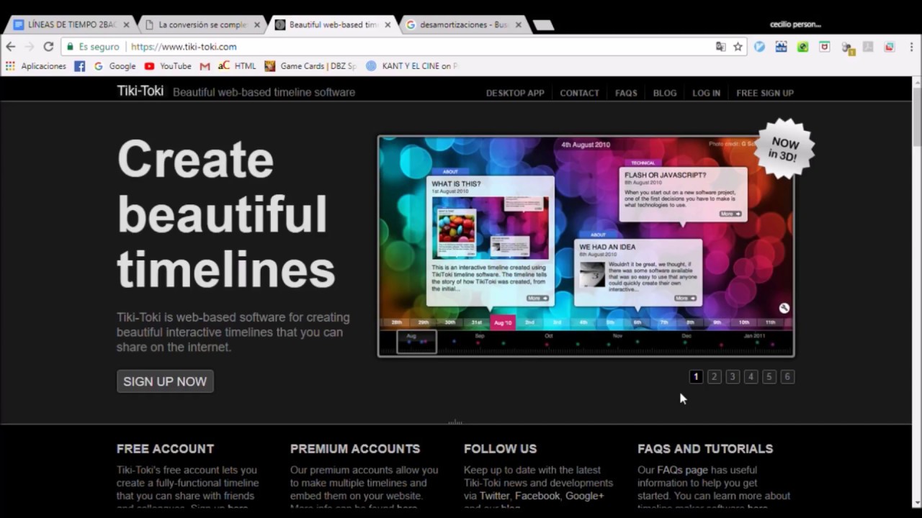922x518 pixels.
Task: Close the LÍNEAS DE TIEMPO tab
Action: [x=126, y=24]
